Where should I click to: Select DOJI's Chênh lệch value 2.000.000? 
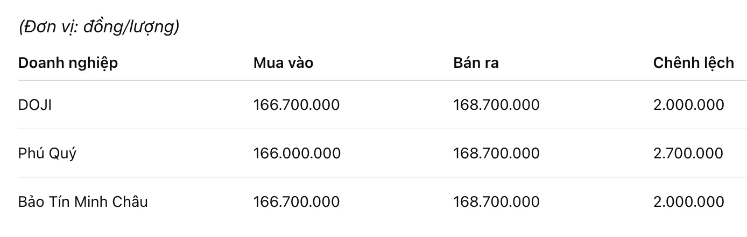click(688, 104)
